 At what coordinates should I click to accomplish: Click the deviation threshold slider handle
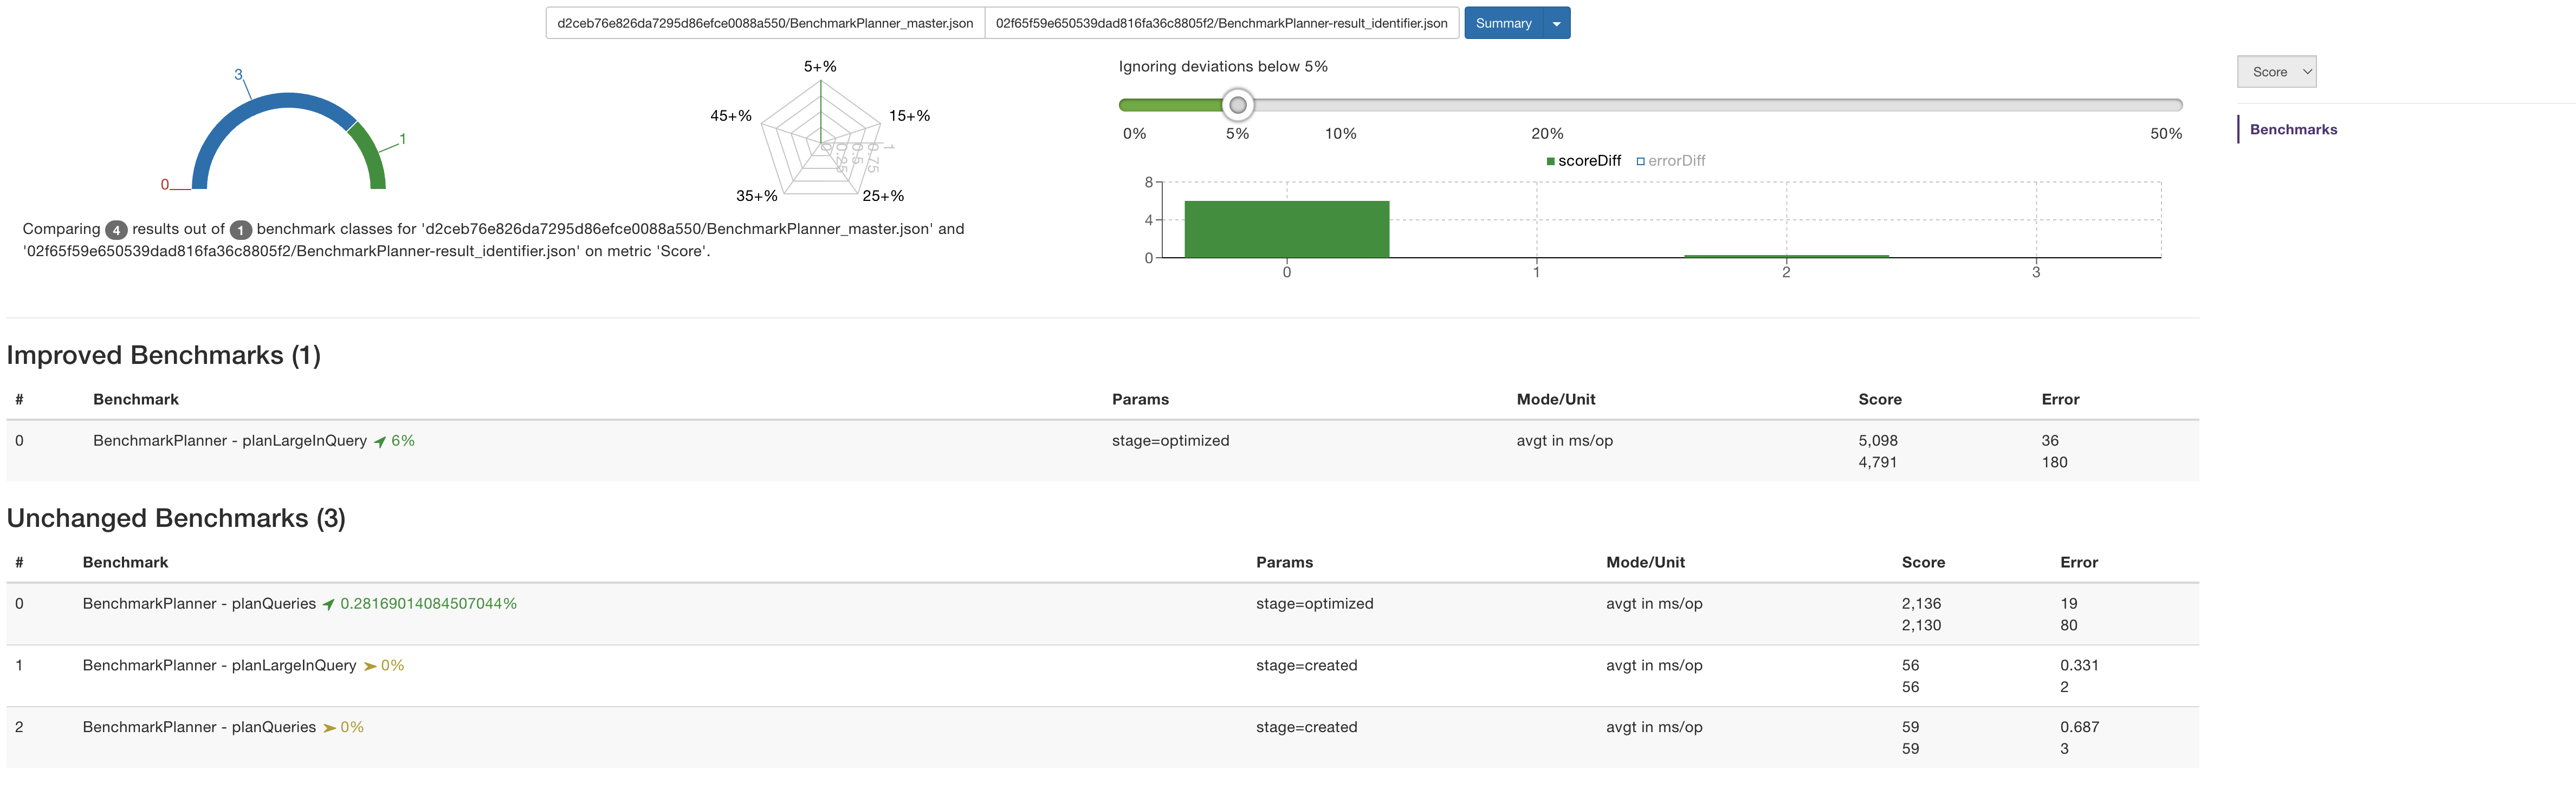[1237, 105]
